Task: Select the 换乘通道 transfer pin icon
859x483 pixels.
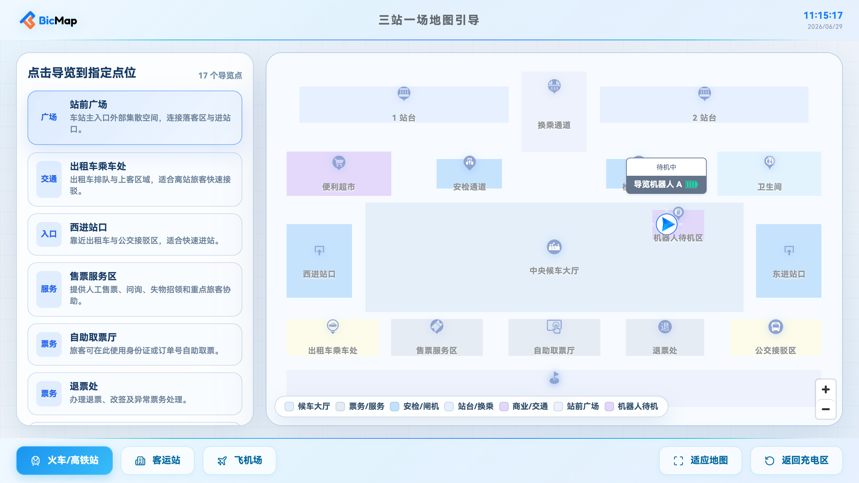Action: 554,86
